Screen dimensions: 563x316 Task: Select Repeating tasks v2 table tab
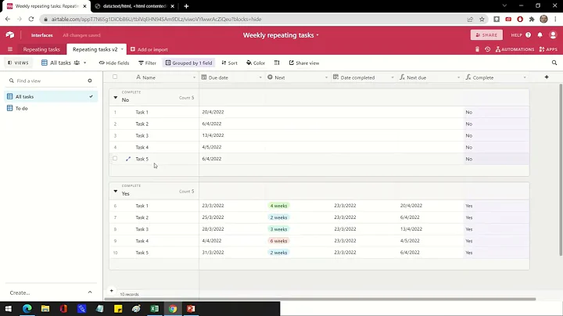click(95, 49)
